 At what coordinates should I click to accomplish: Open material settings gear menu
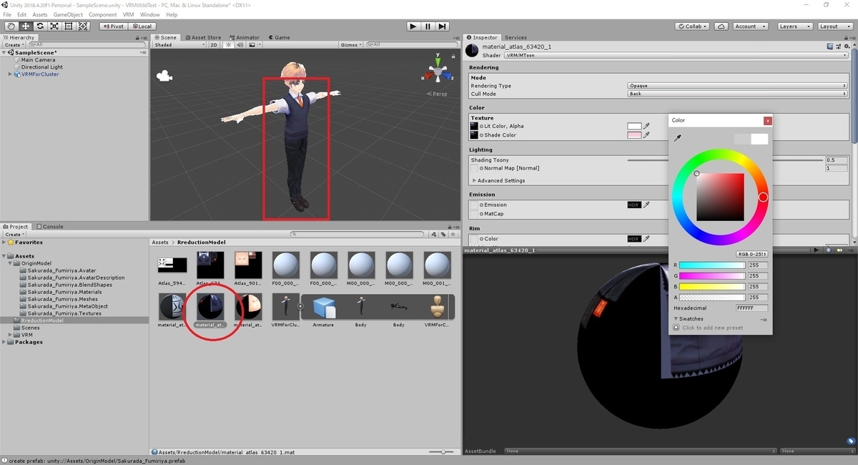click(847, 46)
